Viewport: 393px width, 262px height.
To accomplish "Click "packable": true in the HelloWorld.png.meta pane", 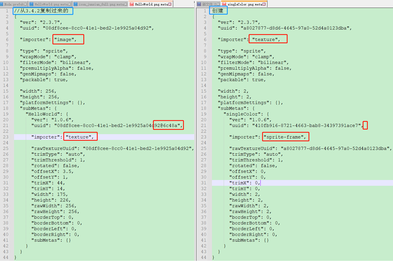I will click(x=44, y=80).
